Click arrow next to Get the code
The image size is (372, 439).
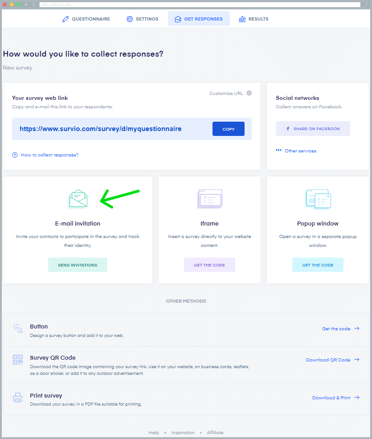[357, 329]
